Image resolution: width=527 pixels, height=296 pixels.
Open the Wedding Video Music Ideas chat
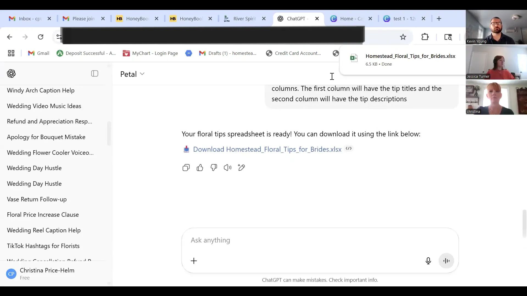pyautogui.click(x=44, y=106)
